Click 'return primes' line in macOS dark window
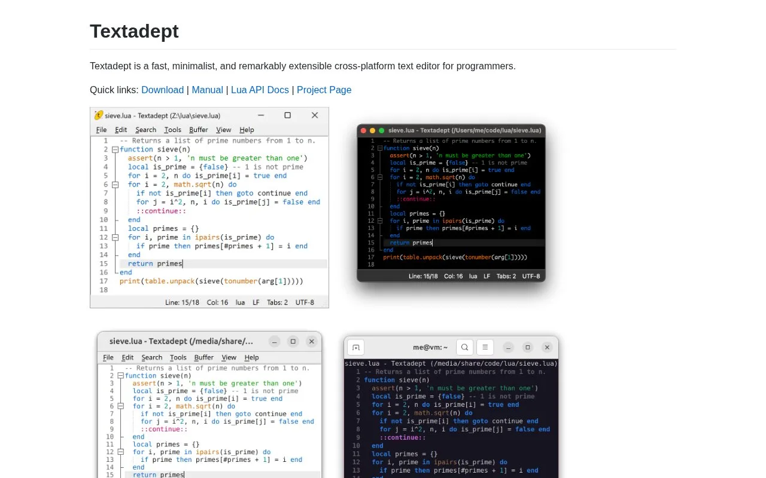This screenshot has height=478, width=766. pyautogui.click(x=411, y=243)
